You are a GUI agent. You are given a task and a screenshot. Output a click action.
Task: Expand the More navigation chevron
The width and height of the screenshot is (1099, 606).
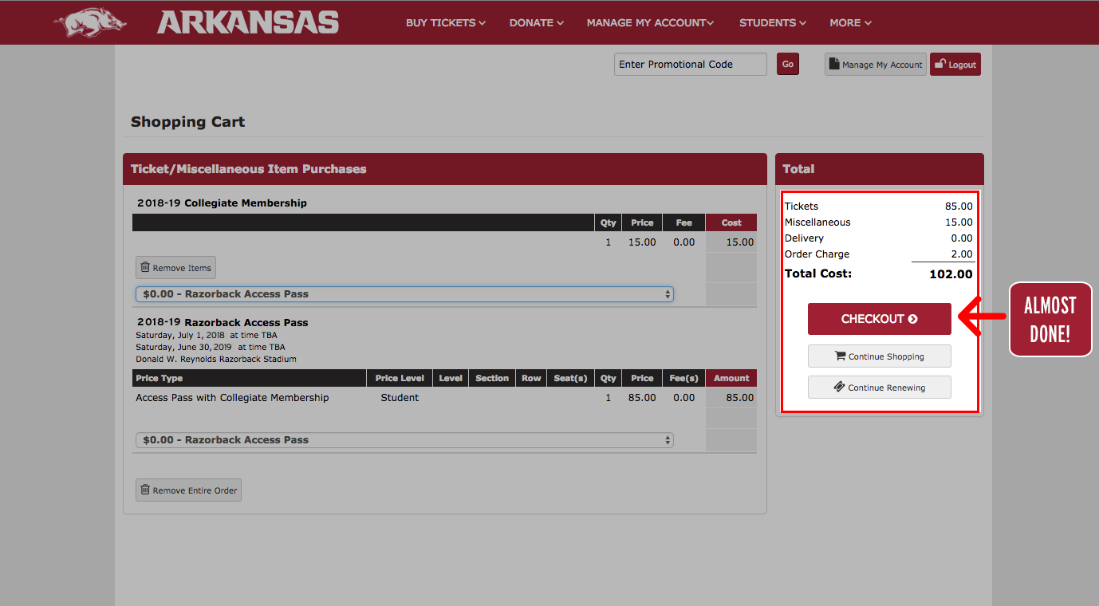pyautogui.click(x=869, y=22)
